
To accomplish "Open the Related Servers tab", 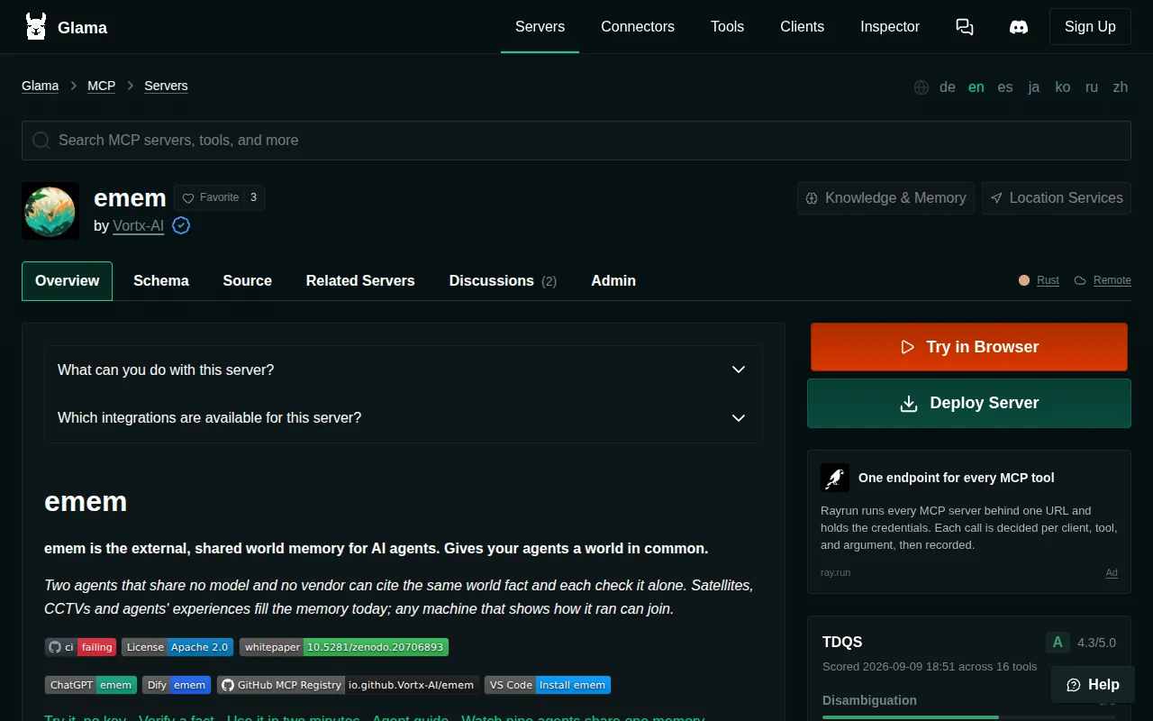I will coord(360,281).
